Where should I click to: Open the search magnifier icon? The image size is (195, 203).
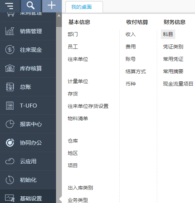click(x=31, y=6)
